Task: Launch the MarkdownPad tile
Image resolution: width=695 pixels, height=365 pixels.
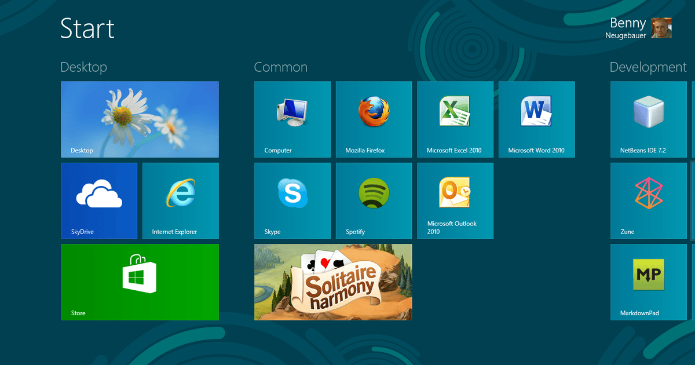Action: pos(649,282)
